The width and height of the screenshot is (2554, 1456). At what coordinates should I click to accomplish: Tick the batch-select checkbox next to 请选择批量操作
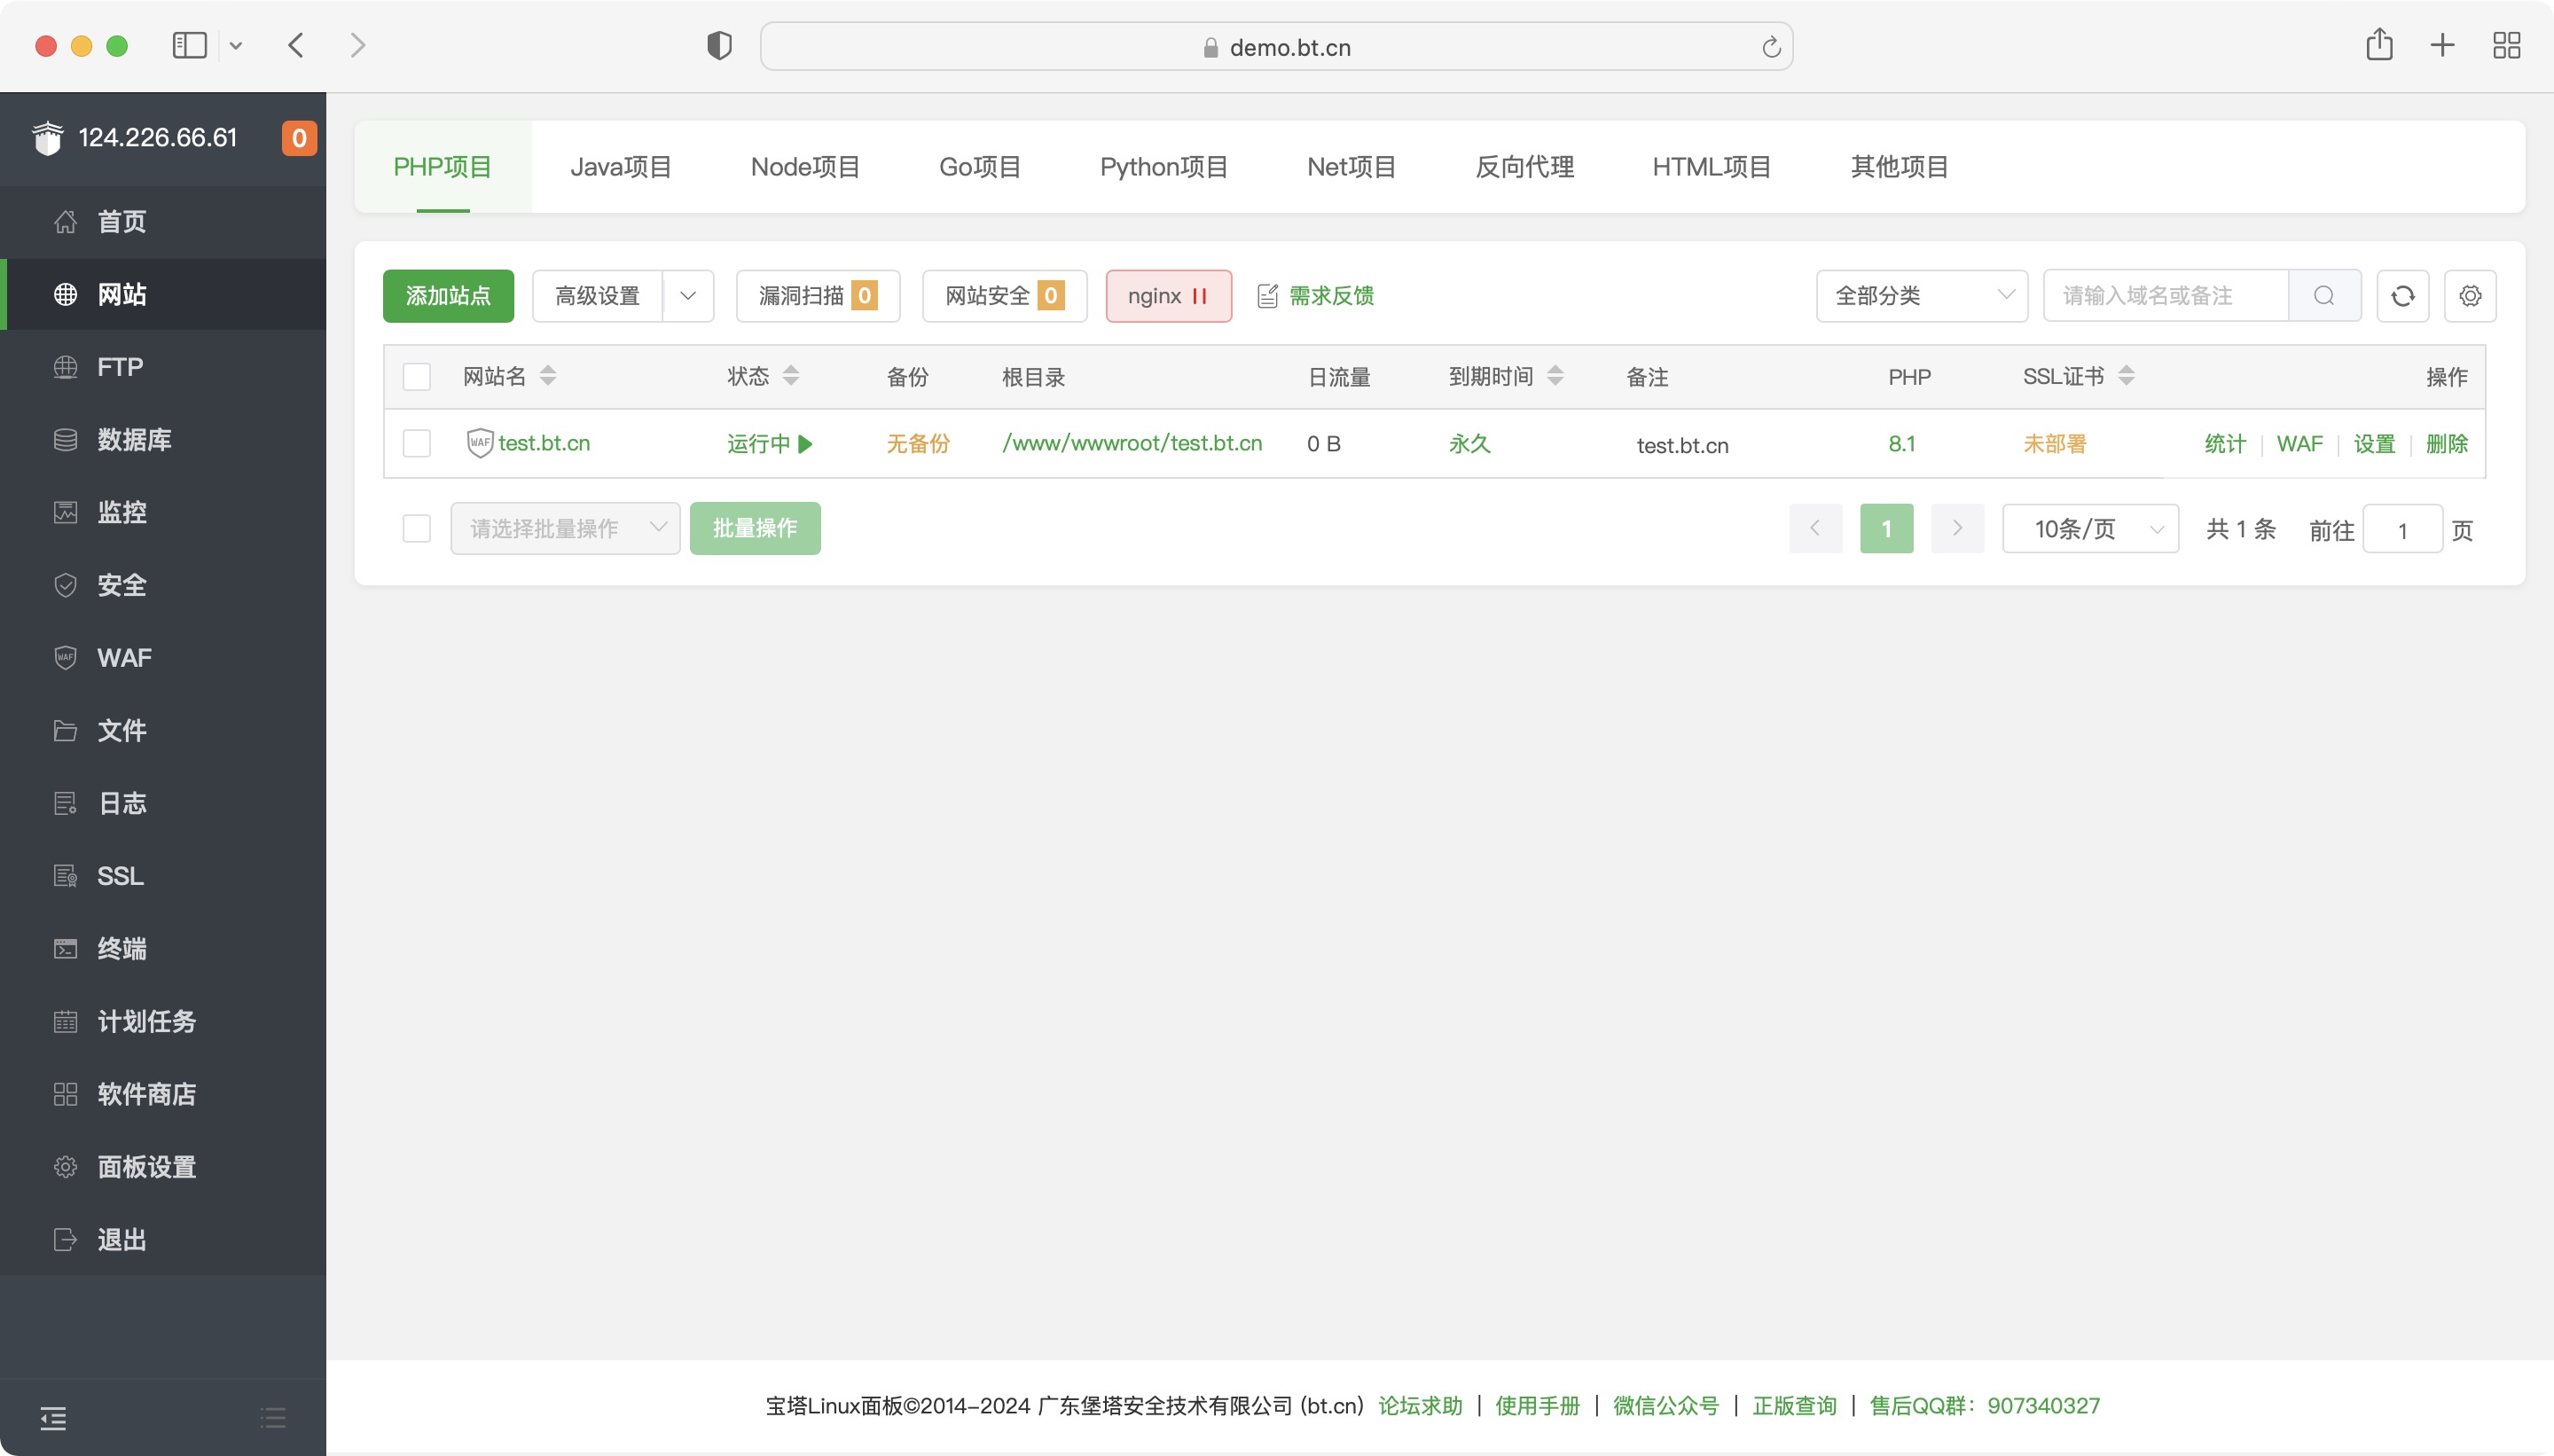tap(416, 528)
